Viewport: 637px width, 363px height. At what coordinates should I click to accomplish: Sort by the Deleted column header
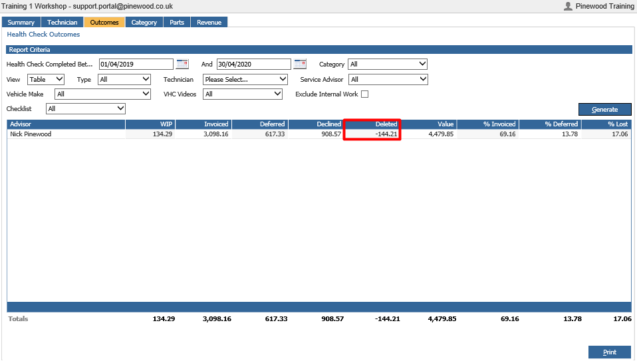(x=372, y=124)
